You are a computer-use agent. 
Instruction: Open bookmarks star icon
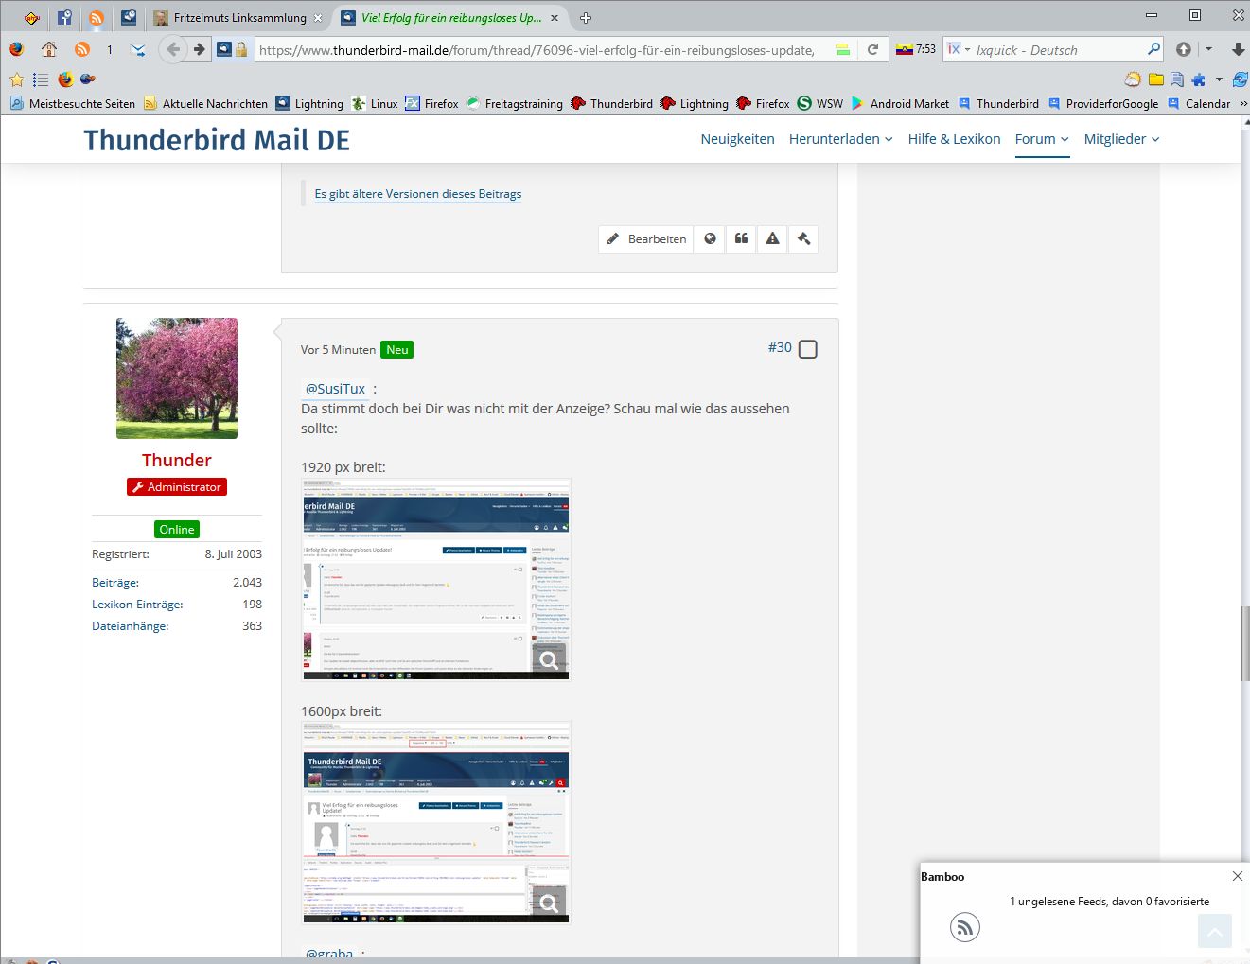16,79
